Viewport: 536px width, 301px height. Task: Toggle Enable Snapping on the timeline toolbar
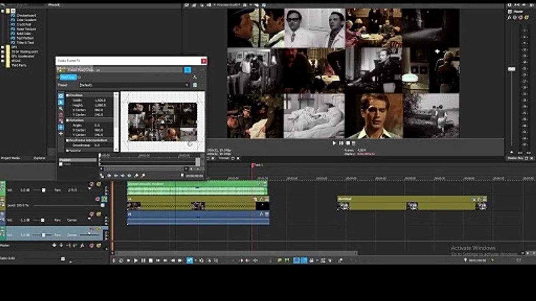tap(296, 260)
